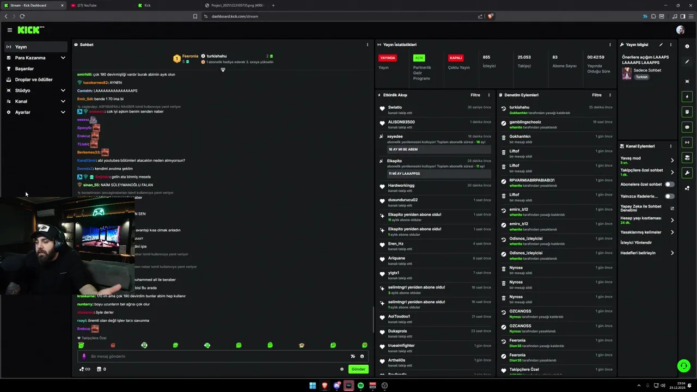Click the shop icon with the 0 count under chat
This screenshot has height=392, width=697.
click(x=101, y=369)
